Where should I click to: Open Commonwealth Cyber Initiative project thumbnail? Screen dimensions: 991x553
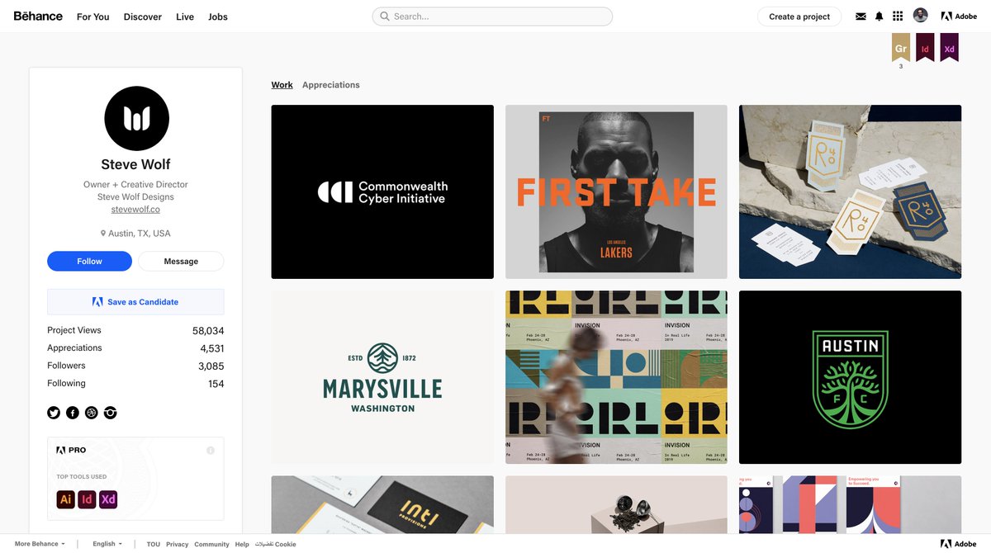pyautogui.click(x=382, y=191)
